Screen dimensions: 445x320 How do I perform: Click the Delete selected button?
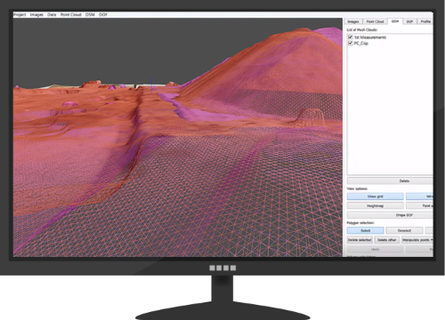pos(360,240)
